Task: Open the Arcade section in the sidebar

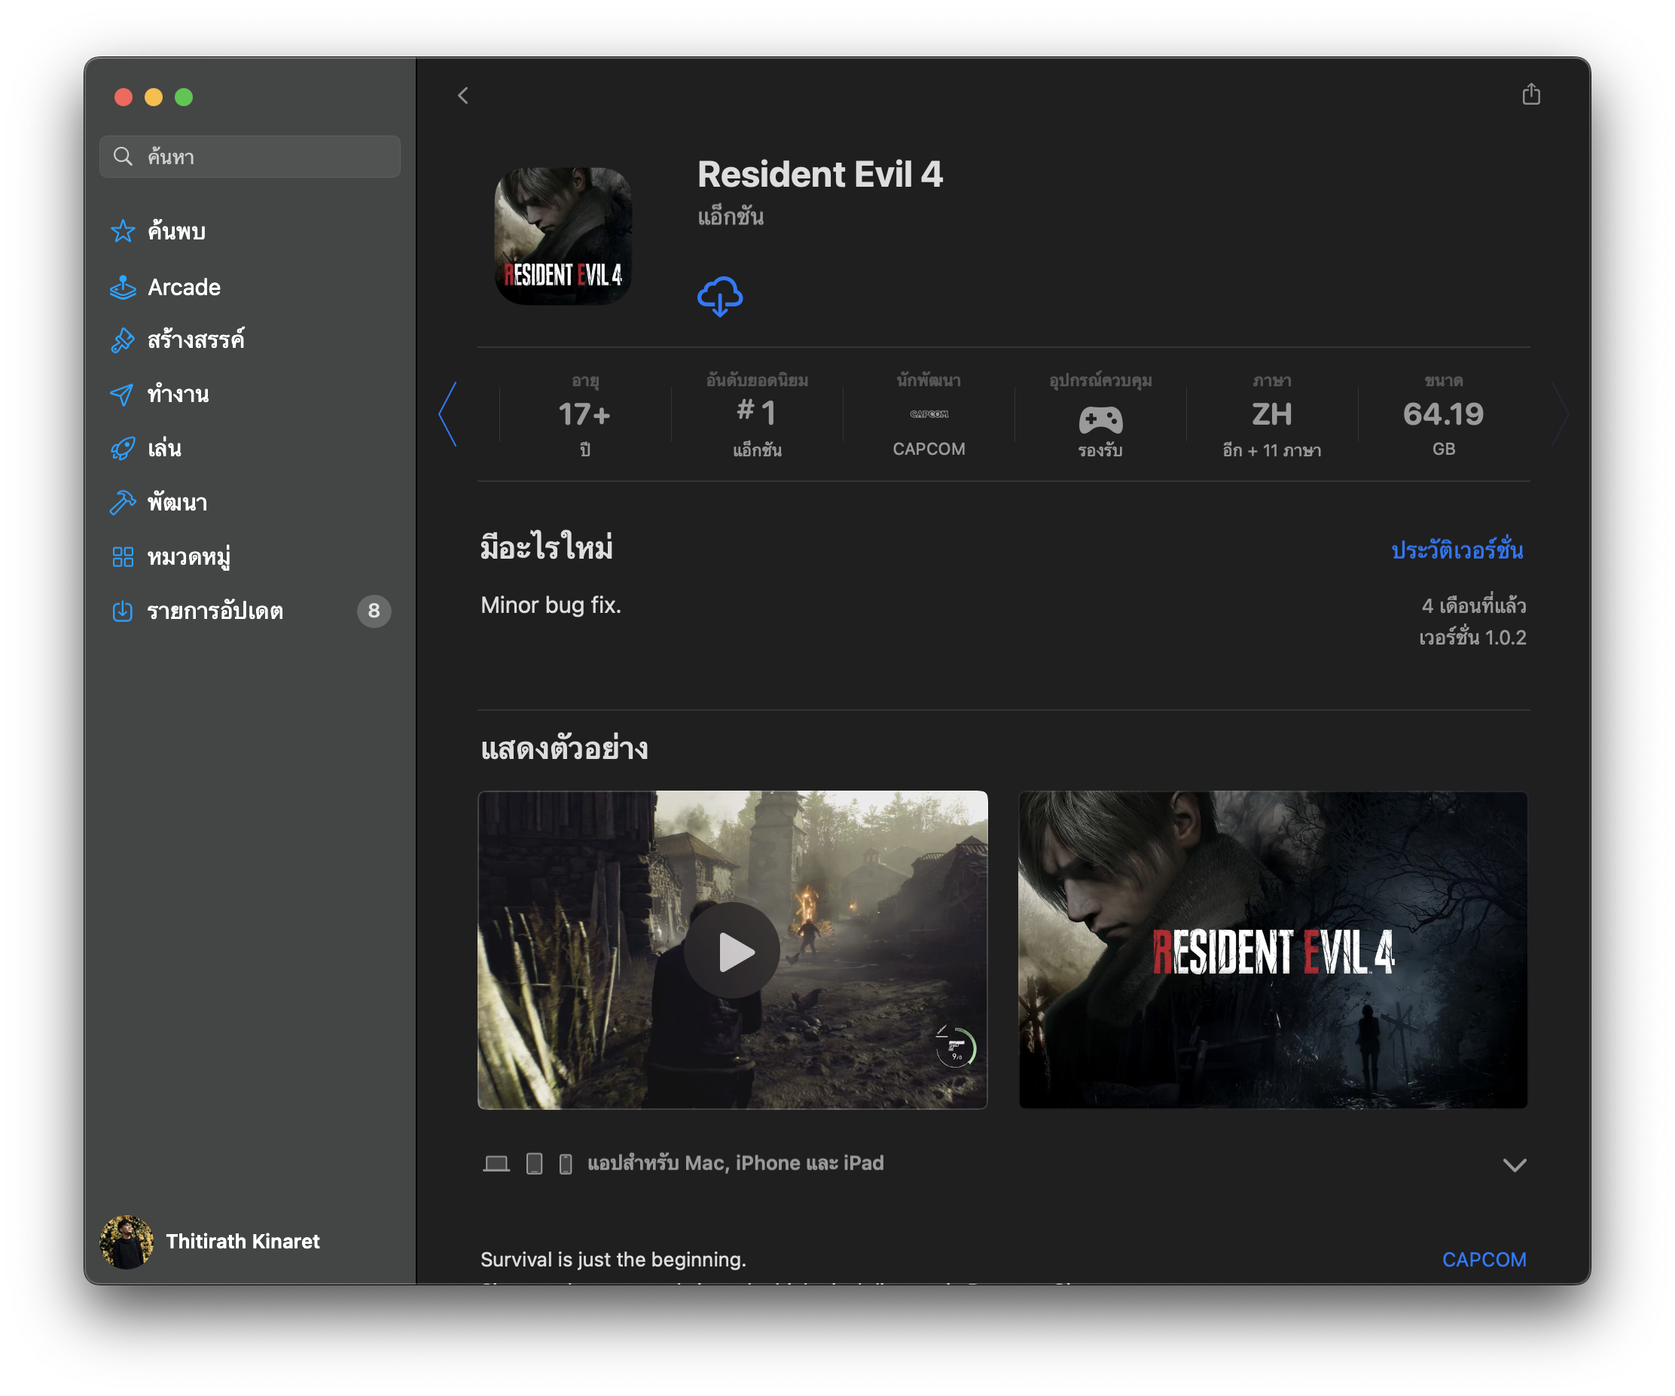Action: (x=184, y=287)
